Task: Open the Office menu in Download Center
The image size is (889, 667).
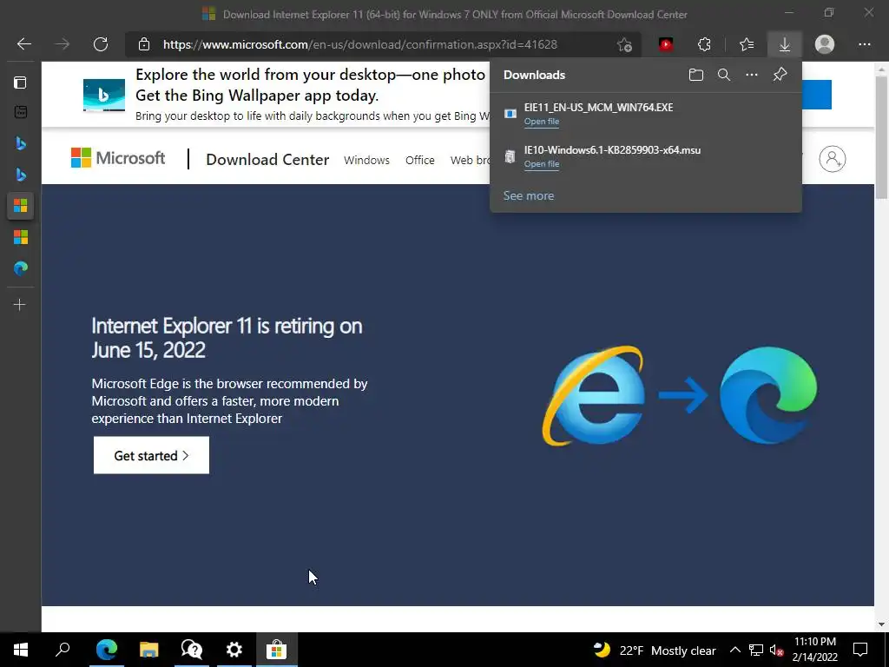Action: pyautogui.click(x=419, y=160)
